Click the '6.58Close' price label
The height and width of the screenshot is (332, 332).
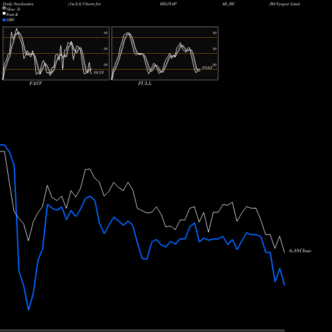pyautogui.click(x=300, y=251)
